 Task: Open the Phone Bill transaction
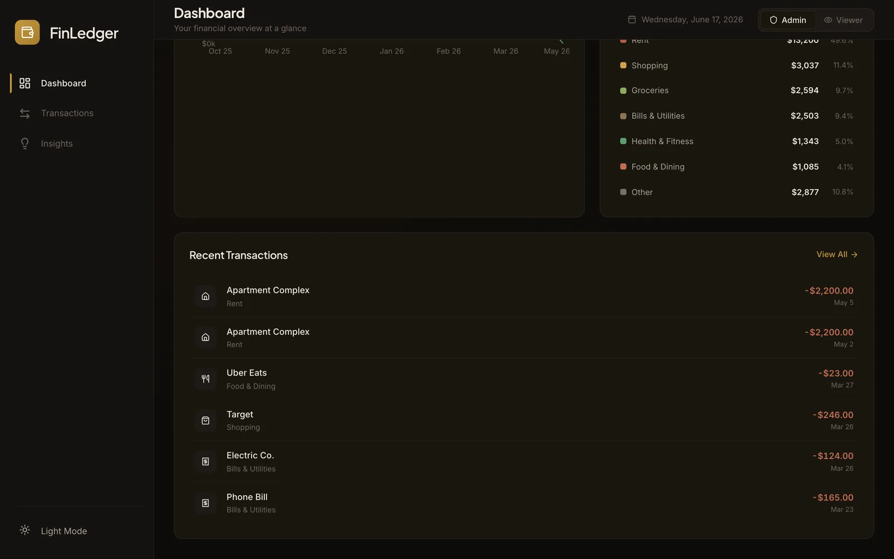[524, 503]
